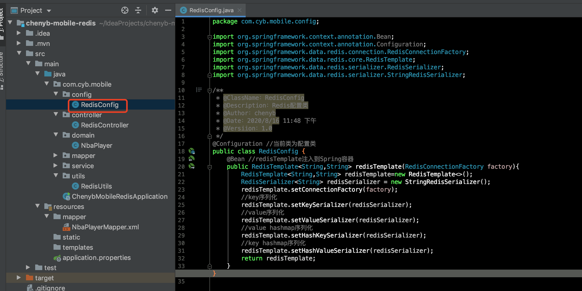Select the RedisConfig.java editor tab
Image resolution: width=582 pixels, height=291 pixels.
point(211,10)
